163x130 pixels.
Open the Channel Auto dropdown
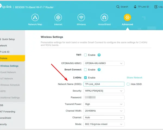[x=104, y=118]
